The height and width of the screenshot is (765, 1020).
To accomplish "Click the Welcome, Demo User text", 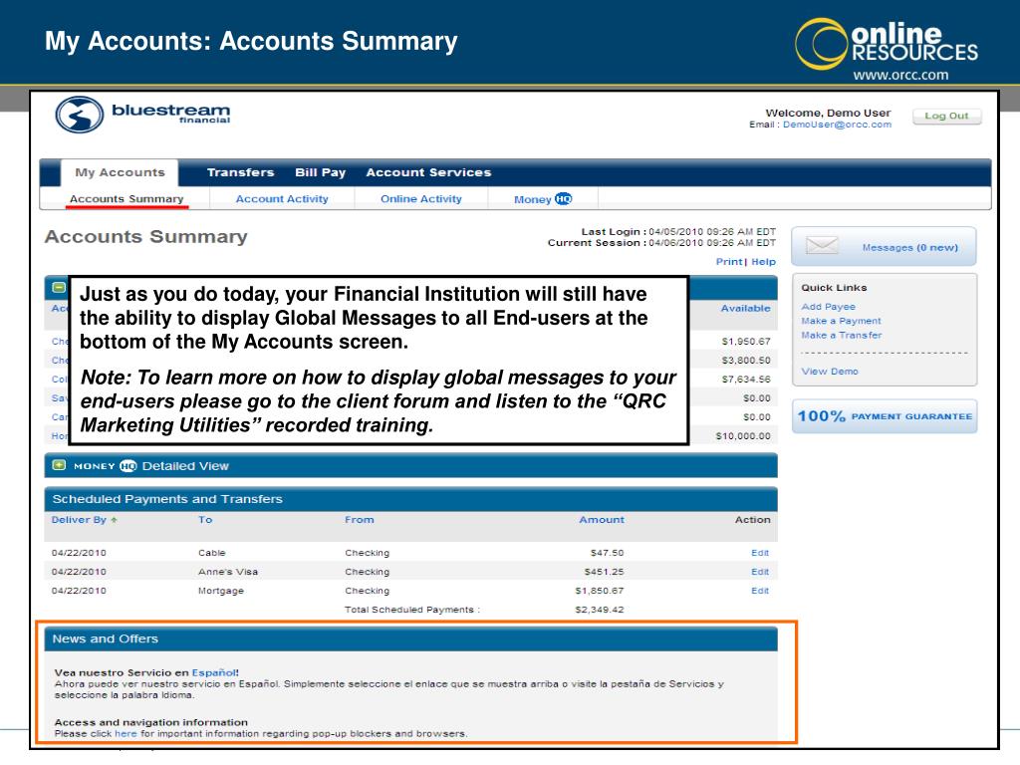I will [x=828, y=113].
